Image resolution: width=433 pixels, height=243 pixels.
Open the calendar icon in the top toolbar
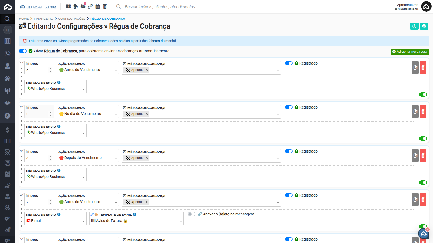pyautogui.click(x=97, y=6)
